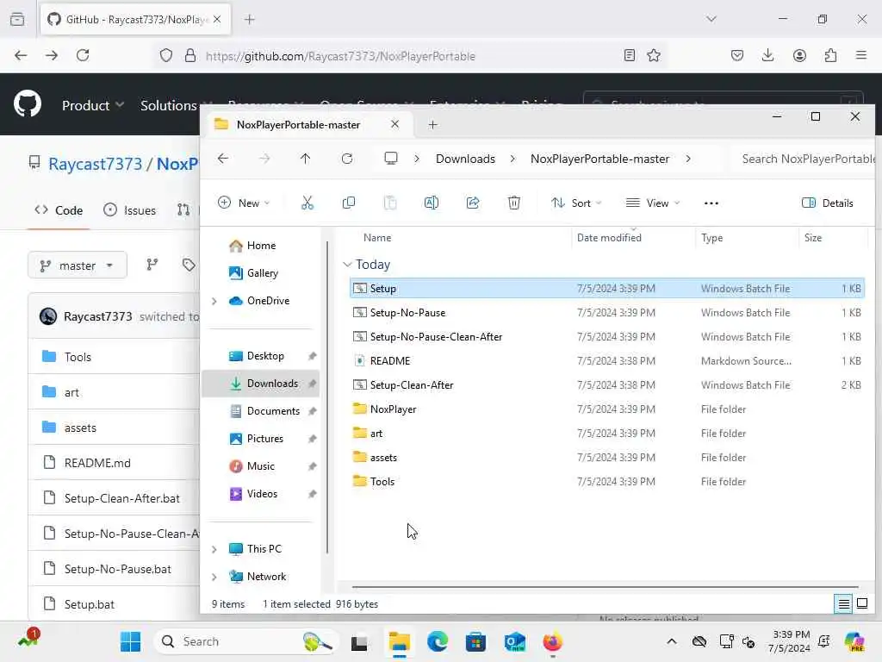
Task: Go back in File Explorer
Action: (223, 159)
